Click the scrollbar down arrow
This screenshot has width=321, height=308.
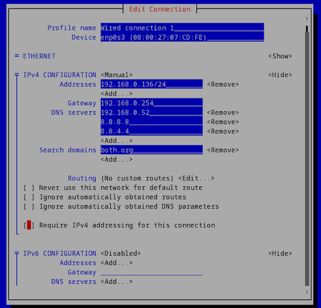coord(307,291)
